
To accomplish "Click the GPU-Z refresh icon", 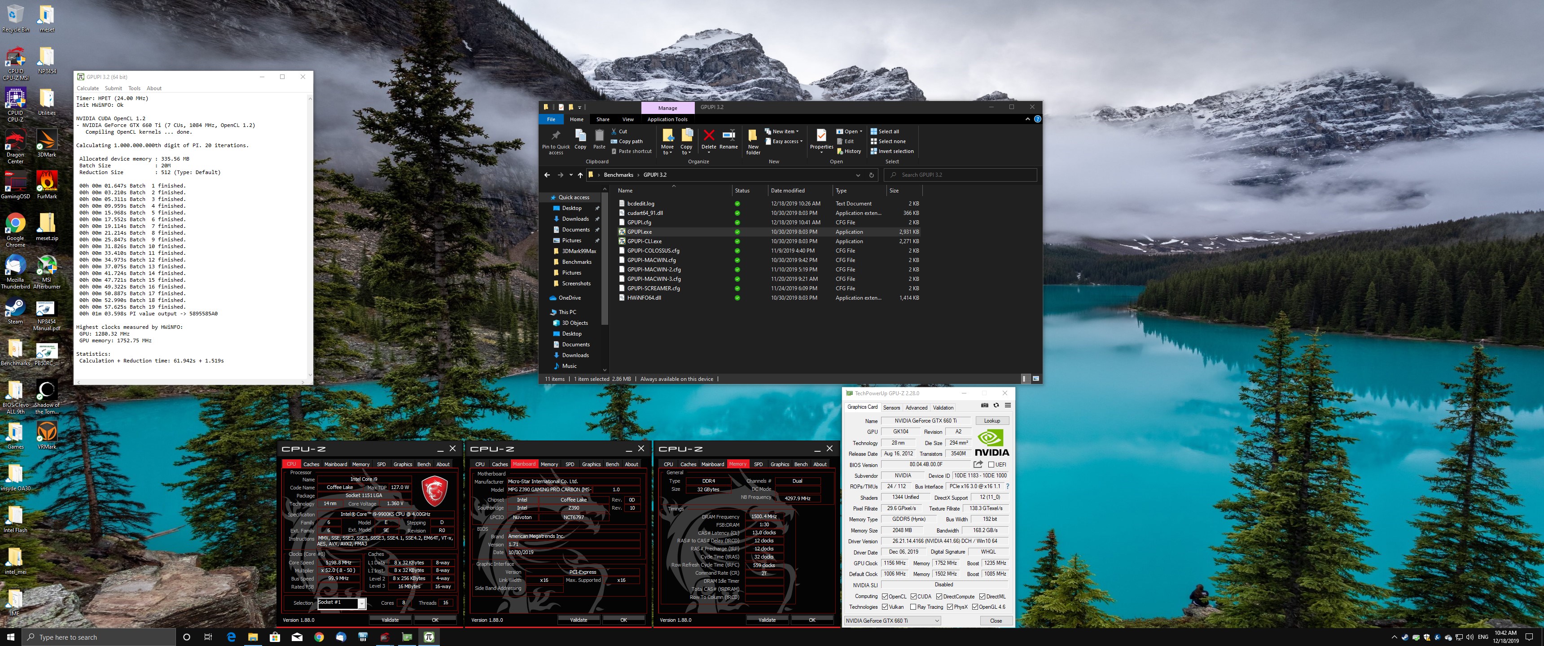I will pos(996,406).
